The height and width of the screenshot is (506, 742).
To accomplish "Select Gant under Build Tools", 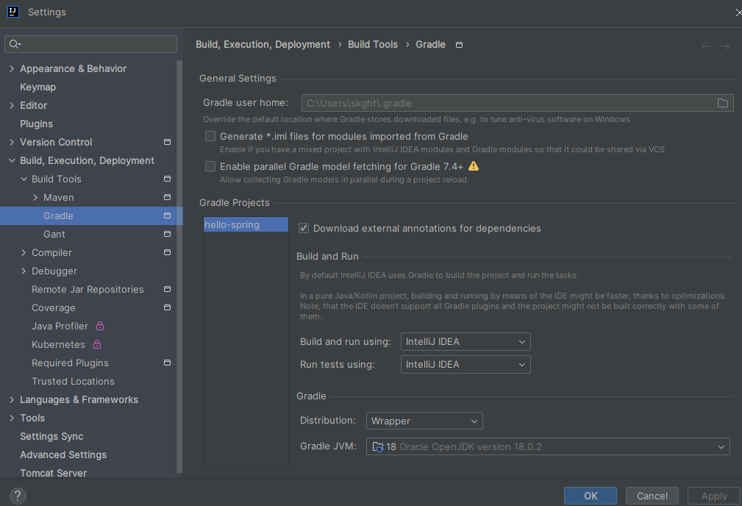I will coord(54,235).
